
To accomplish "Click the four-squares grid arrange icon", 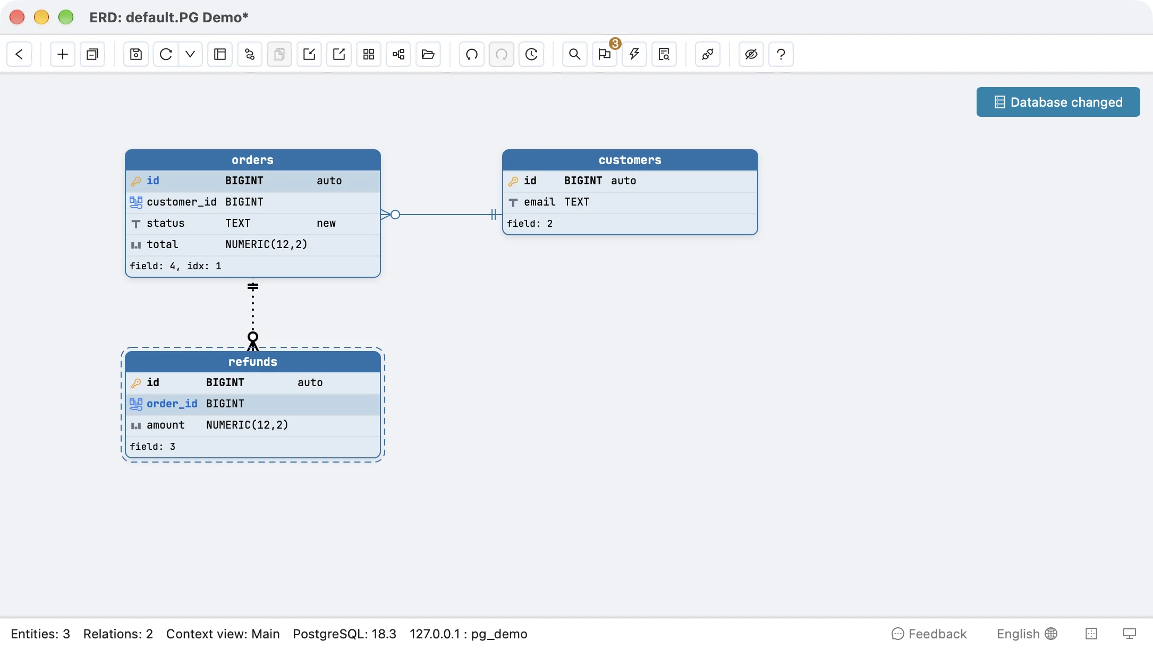I will [369, 54].
